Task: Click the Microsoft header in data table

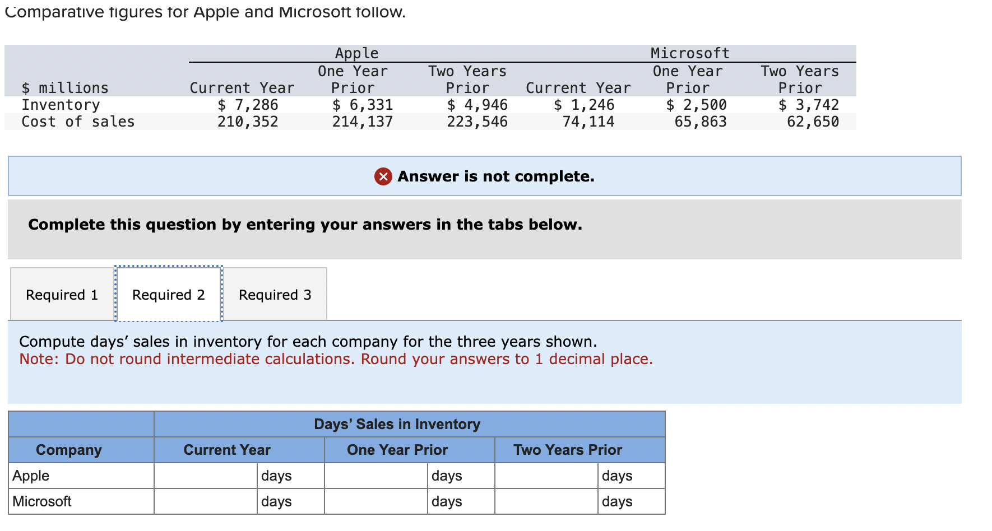Action: pyautogui.click(x=690, y=53)
